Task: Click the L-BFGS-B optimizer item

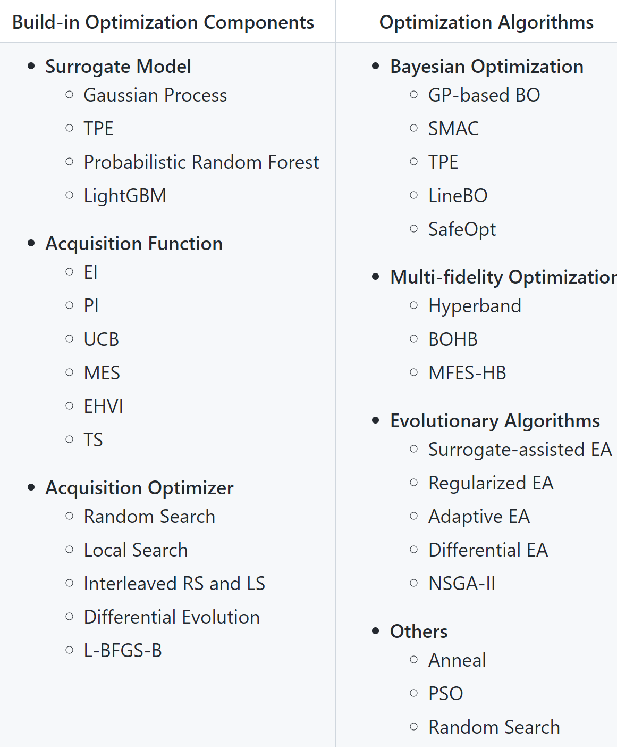Action: 123,651
